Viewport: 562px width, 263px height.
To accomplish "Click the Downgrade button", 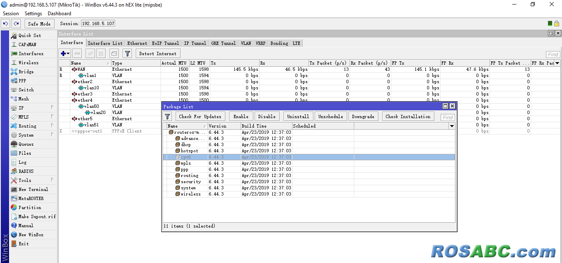I will (x=363, y=116).
